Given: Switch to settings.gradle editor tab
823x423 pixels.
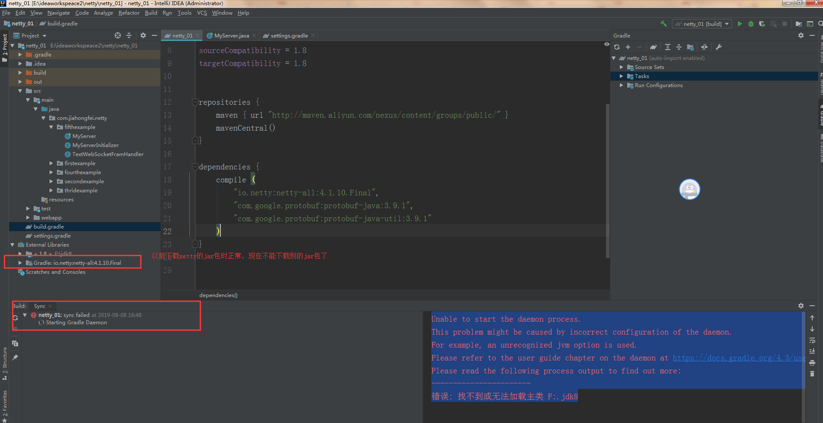Looking at the screenshot, I should 289,35.
